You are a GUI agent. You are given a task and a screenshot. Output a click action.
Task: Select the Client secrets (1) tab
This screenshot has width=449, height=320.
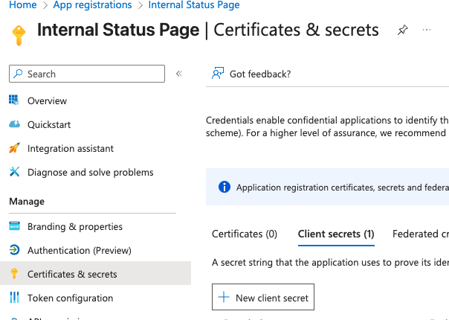(335, 234)
